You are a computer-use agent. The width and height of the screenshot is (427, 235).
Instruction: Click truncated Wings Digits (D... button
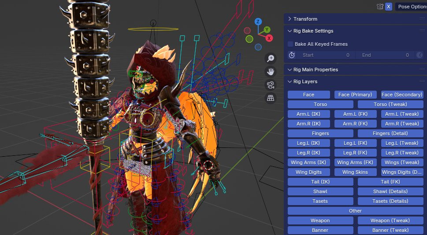click(x=402, y=172)
